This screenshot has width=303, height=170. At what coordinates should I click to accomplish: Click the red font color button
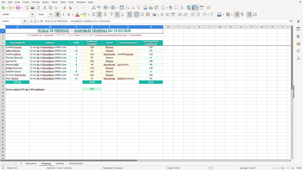tap(78, 15)
